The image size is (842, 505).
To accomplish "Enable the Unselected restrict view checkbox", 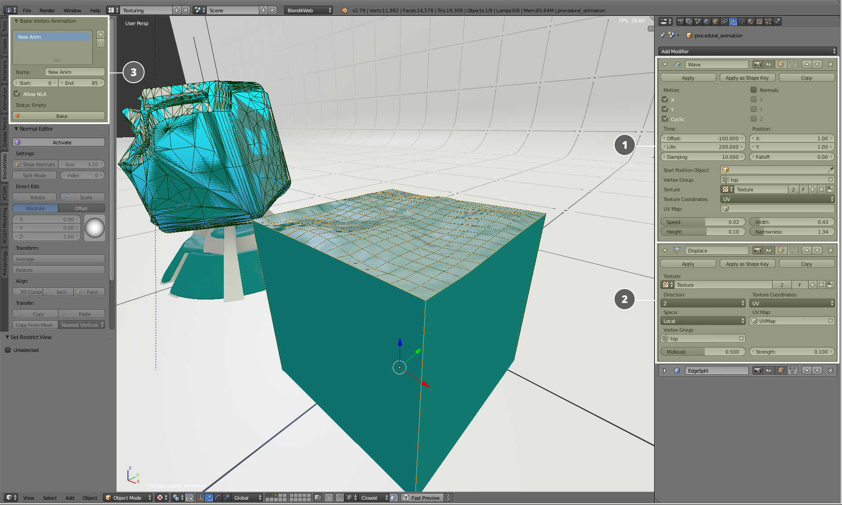I will click(7, 350).
